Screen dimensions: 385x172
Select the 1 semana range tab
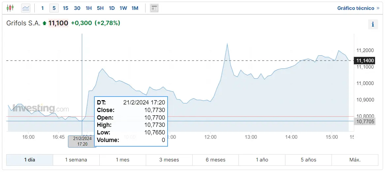pos(76,160)
